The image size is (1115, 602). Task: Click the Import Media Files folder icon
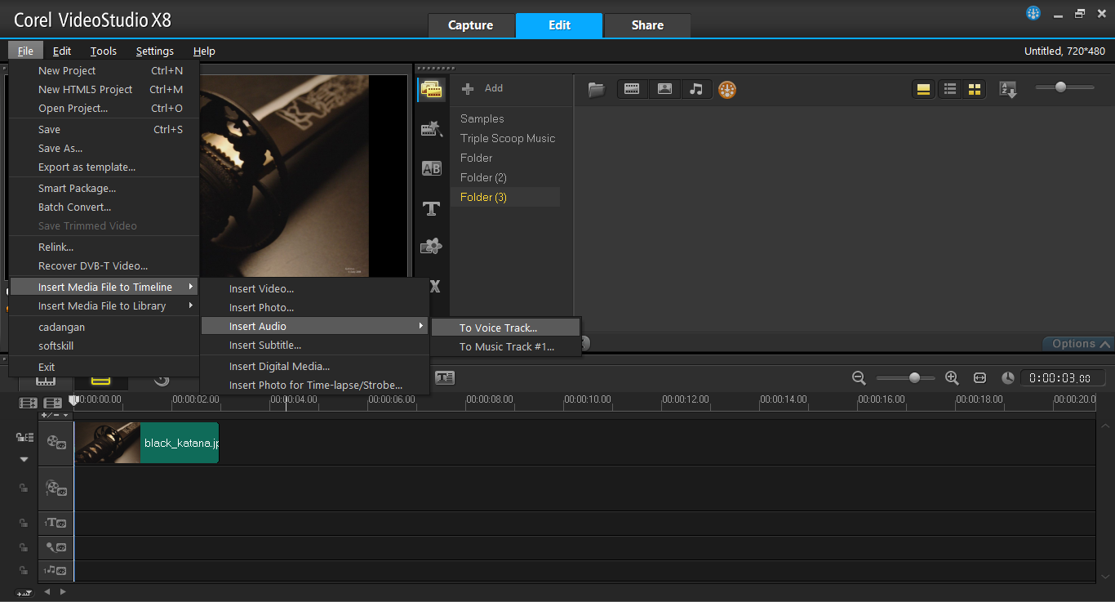pyautogui.click(x=597, y=89)
